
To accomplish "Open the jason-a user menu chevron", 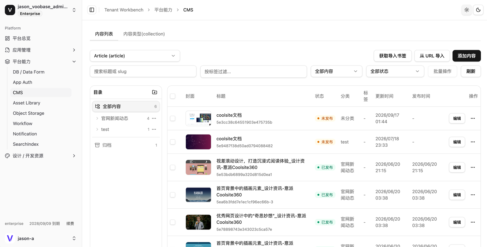I will [x=74, y=238].
